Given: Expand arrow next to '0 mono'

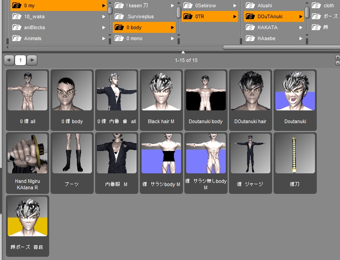Looking at the screenshot, I should [173, 38].
